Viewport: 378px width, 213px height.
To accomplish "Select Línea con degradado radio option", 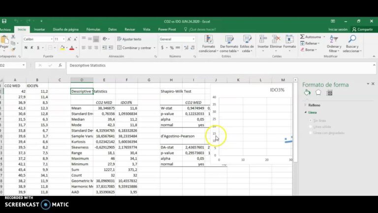I will [311, 133].
